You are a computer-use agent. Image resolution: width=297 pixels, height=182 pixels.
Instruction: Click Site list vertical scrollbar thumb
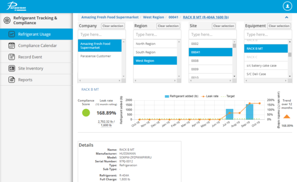pyautogui.click(x=234, y=46)
